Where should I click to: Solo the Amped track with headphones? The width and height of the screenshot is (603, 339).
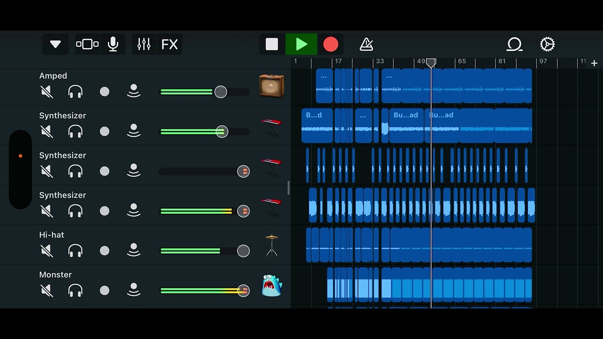click(75, 92)
